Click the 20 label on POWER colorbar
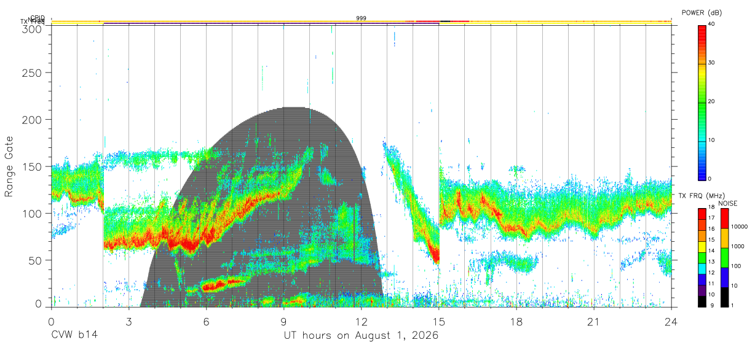The height and width of the screenshot is (348, 755). [711, 102]
